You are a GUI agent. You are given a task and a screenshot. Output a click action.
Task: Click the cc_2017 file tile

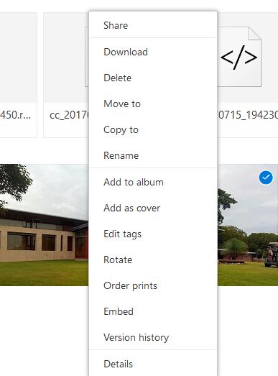[x=66, y=75]
